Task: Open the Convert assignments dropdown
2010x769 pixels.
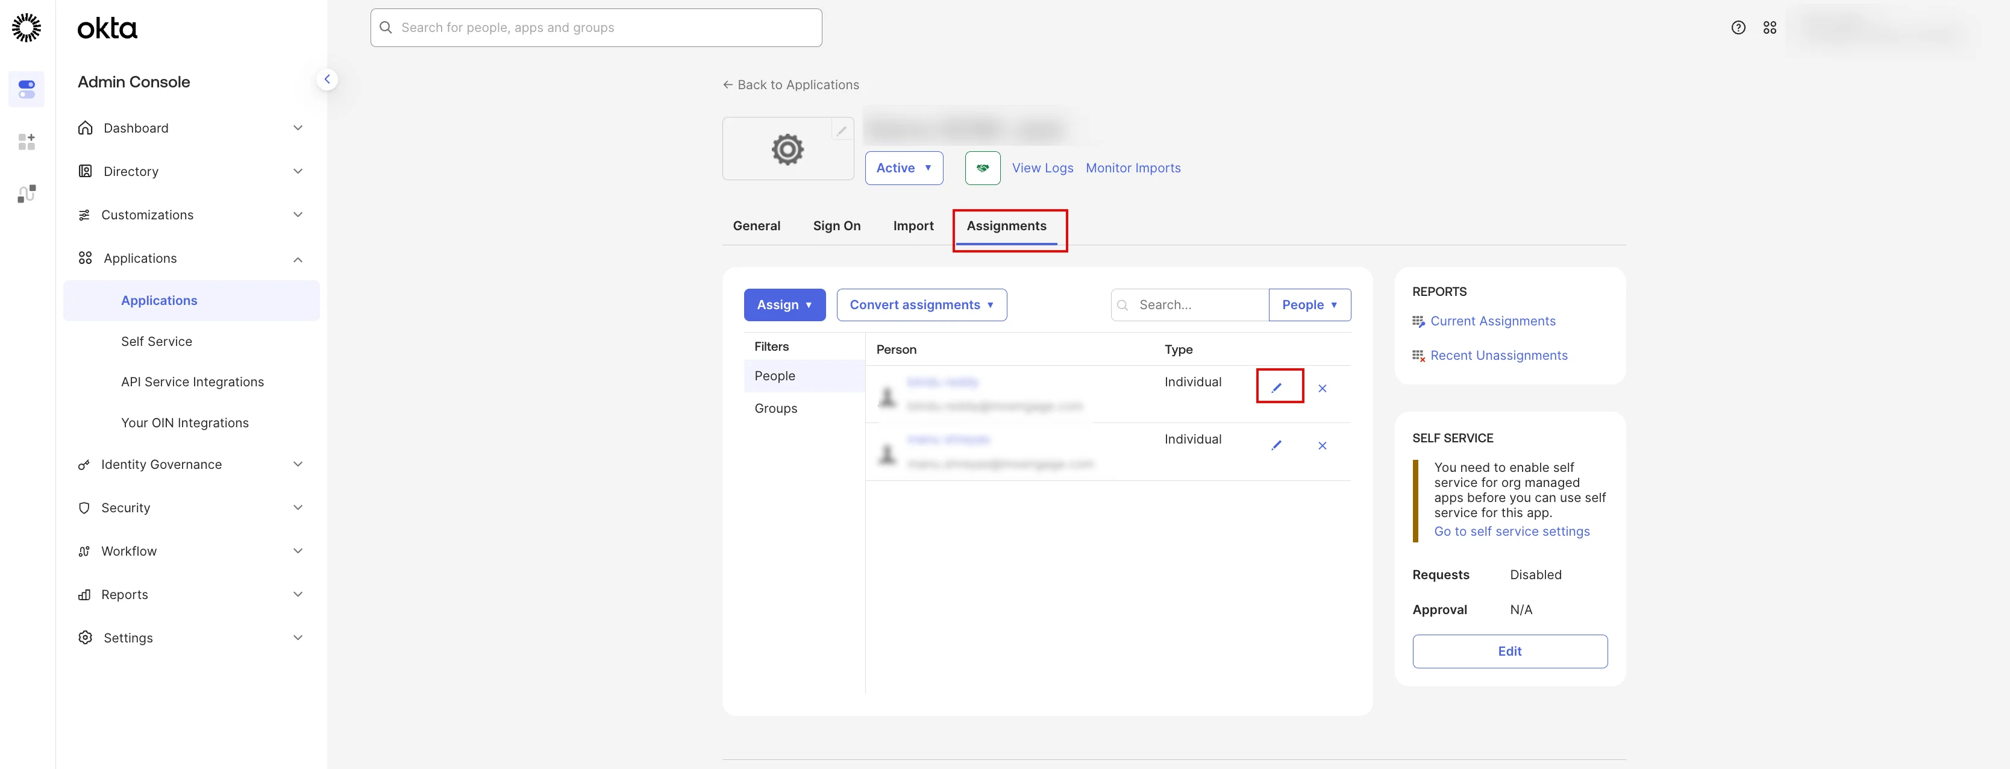Action: click(921, 304)
